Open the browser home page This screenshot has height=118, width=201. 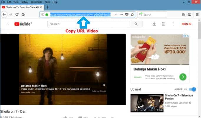(x=23, y=14)
